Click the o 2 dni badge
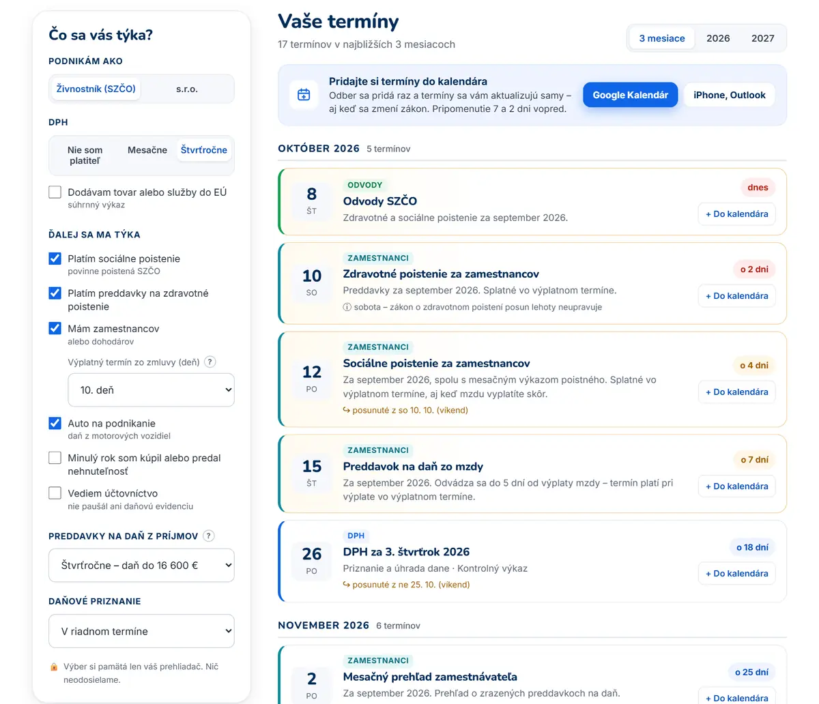819x704 pixels. (754, 269)
